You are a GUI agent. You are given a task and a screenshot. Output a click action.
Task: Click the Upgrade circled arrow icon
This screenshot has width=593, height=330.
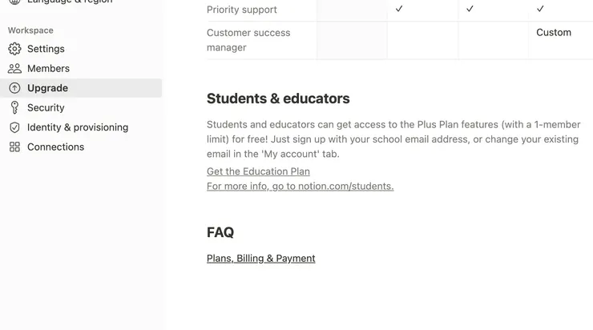click(14, 88)
